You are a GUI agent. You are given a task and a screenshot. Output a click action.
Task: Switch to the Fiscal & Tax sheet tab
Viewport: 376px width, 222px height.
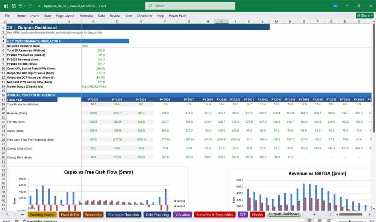coord(70,214)
